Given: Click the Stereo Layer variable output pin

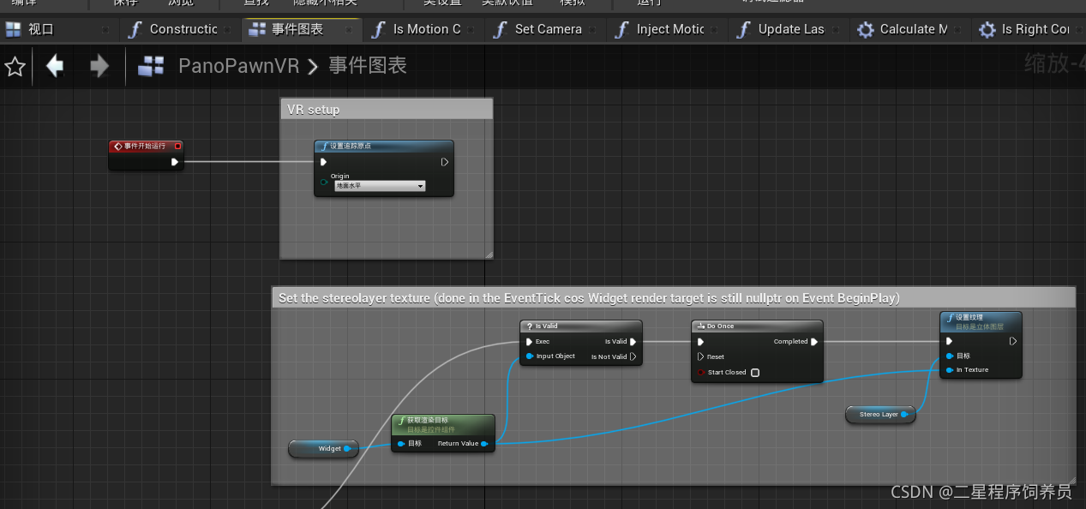Looking at the screenshot, I should [905, 415].
